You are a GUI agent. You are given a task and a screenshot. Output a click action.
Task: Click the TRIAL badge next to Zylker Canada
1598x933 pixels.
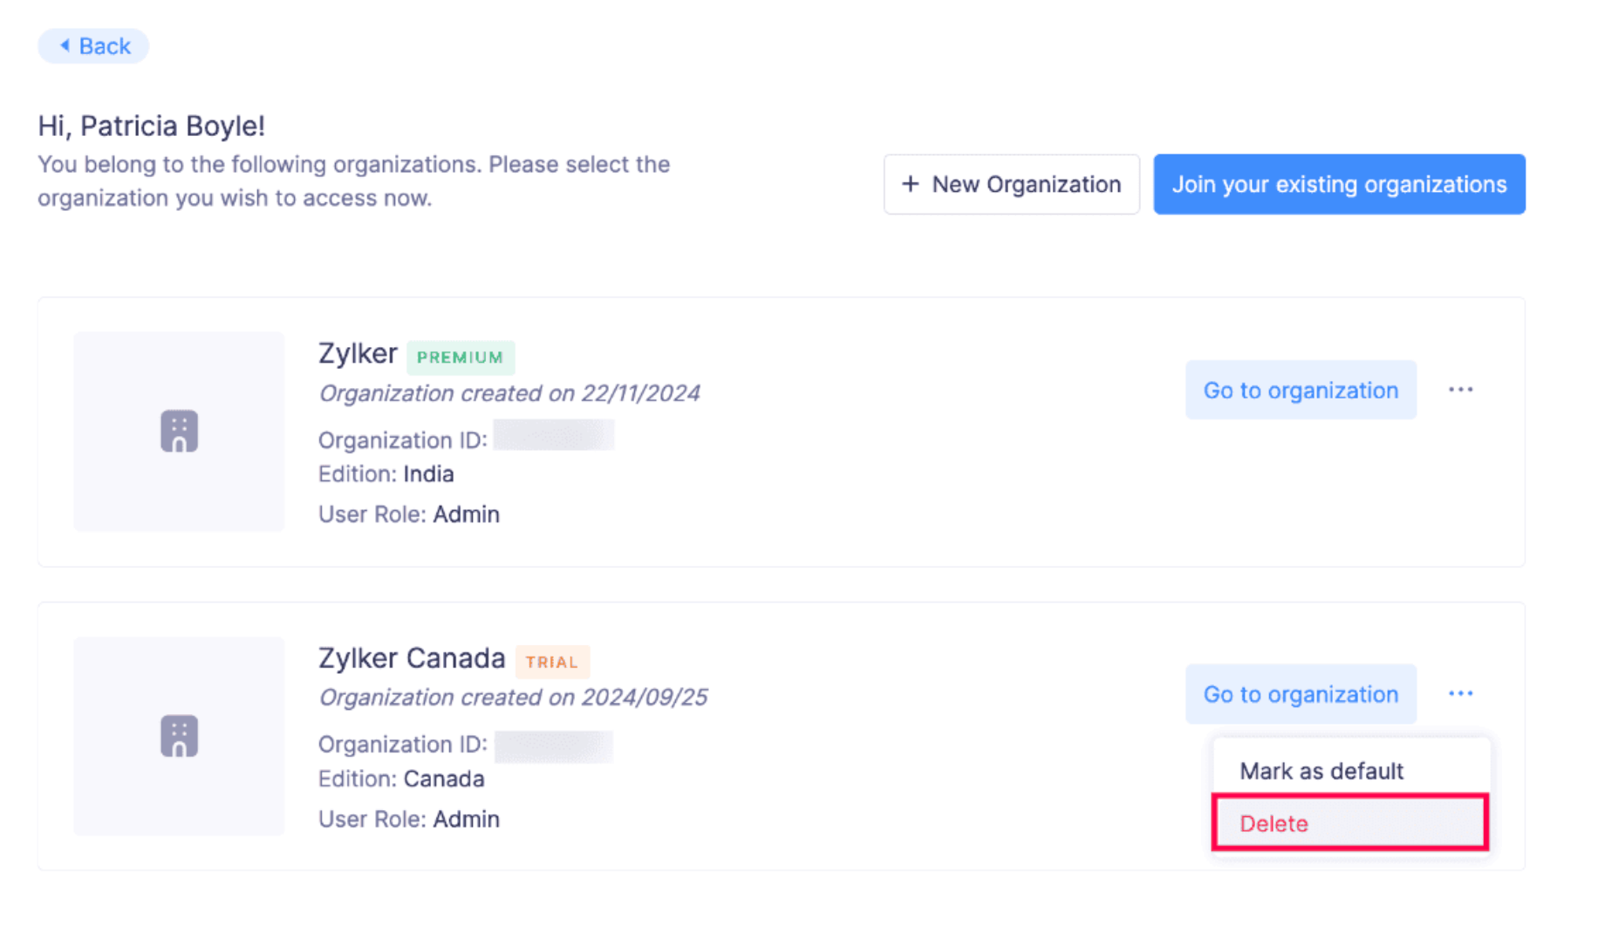pyautogui.click(x=551, y=663)
